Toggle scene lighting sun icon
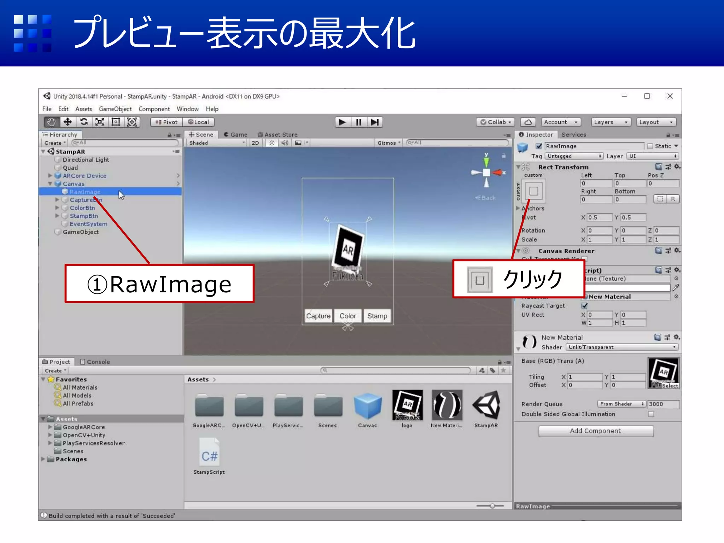The image size is (724, 543). (271, 143)
